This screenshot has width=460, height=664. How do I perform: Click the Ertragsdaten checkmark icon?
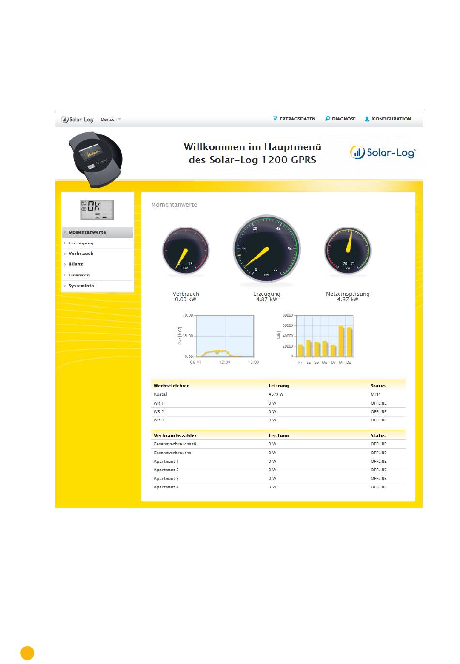click(275, 118)
